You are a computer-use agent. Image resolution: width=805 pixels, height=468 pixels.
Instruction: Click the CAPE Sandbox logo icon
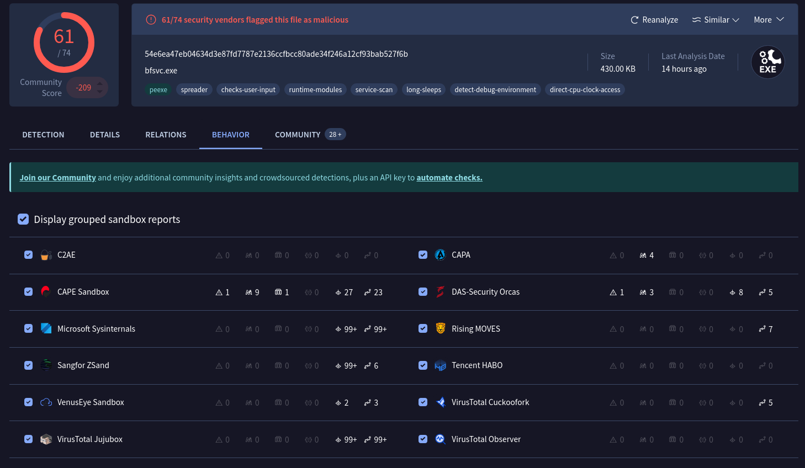click(46, 292)
